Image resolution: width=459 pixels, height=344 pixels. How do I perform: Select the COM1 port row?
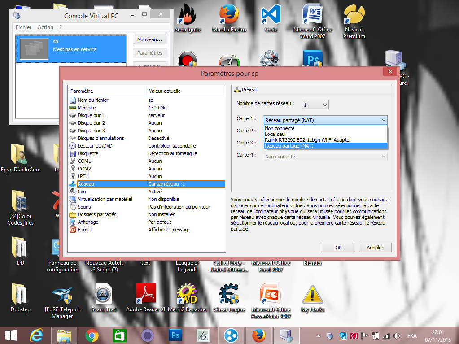pyautogui.click(x=146, y=161)
